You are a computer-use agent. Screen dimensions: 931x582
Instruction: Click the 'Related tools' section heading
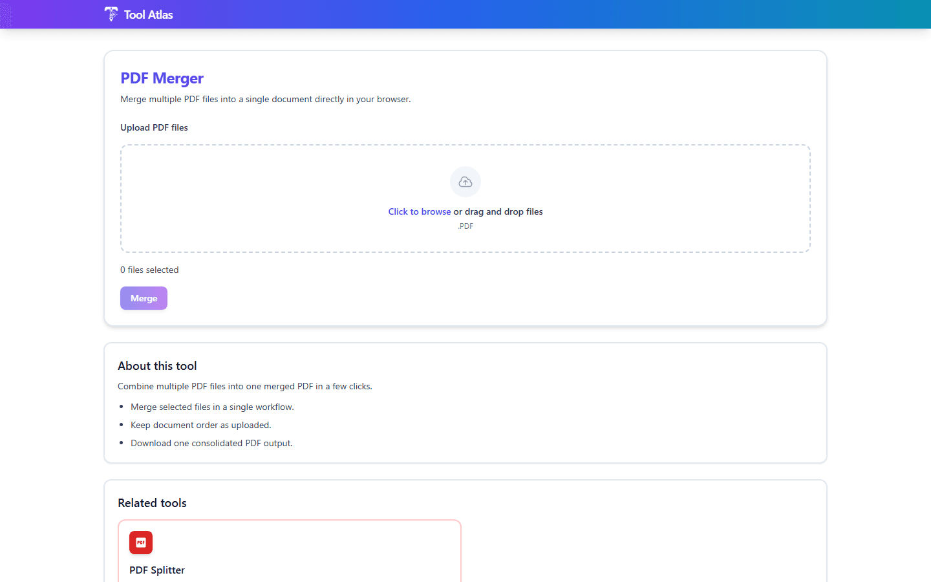[x=152, y=502]
